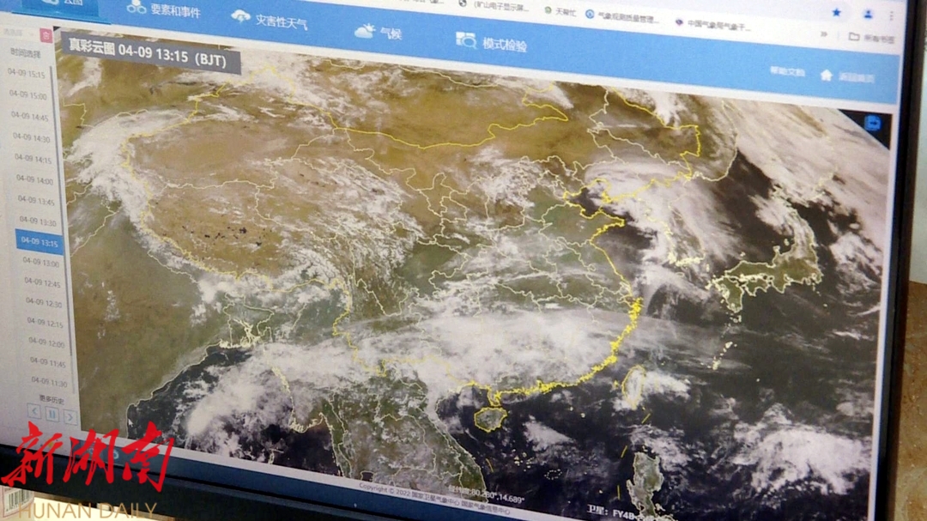This screenshot has width=927, height=521.
Task: Click the home icon in the header
Action: [x=826, y=75]
